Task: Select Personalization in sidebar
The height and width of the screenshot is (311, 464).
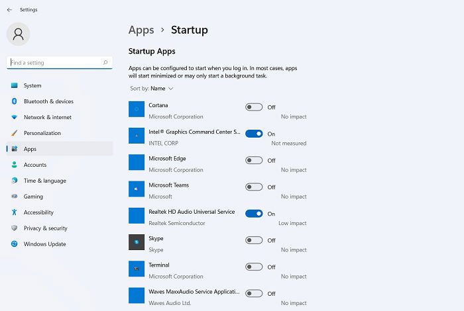Action: click(x=60, y=133)
